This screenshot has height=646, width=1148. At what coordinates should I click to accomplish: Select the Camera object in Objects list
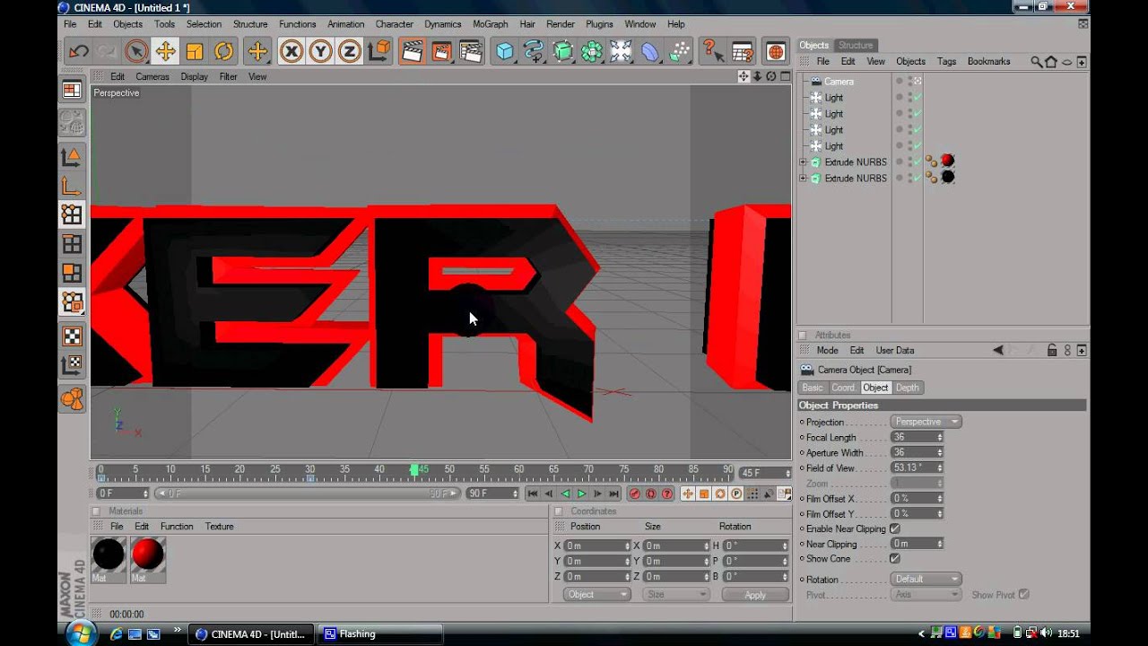pyautogui.click(x=839, y=82)
